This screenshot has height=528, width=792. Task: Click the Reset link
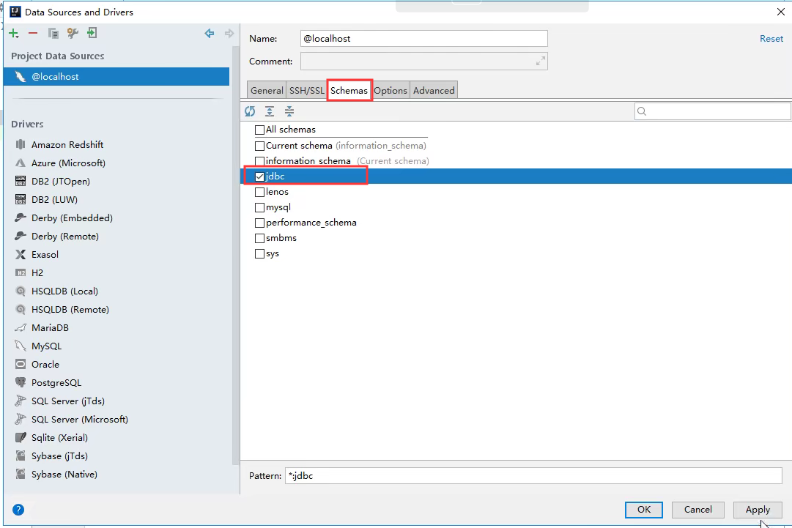pos(771,39)
